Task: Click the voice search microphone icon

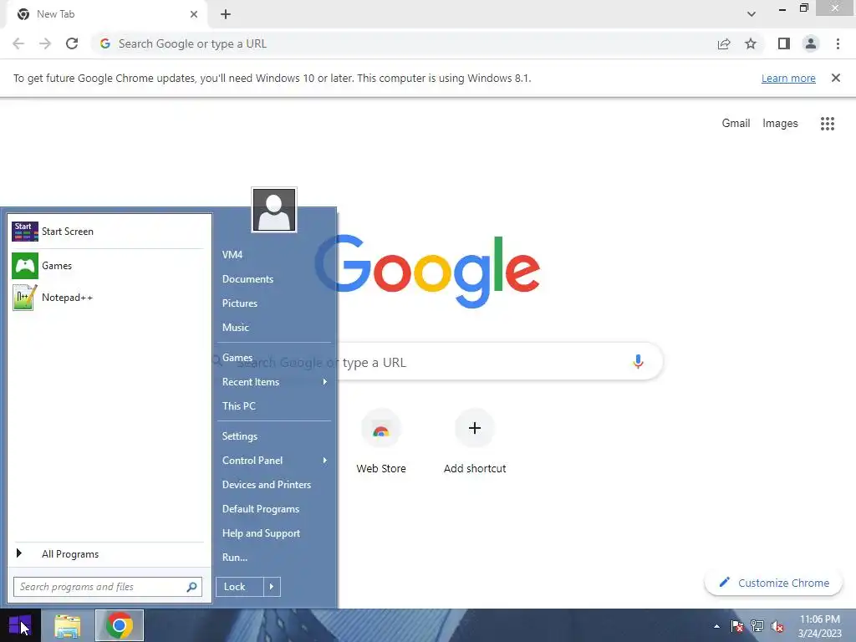Action: click(638, 361)
